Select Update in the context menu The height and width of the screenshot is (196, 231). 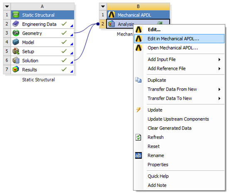coord(179,110)
